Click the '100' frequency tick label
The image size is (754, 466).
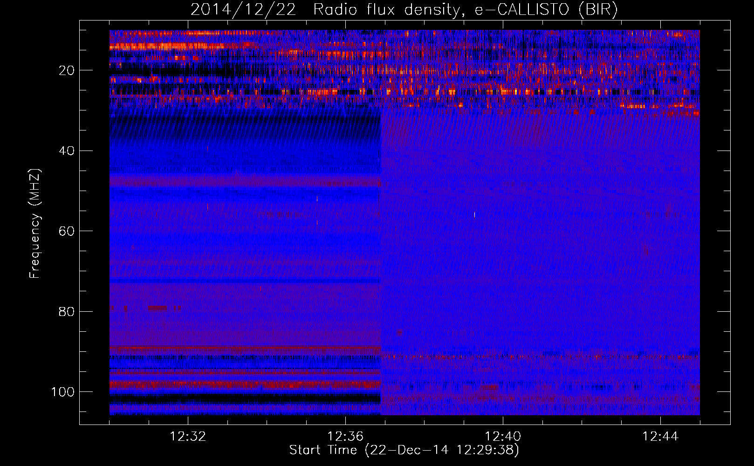63,392
